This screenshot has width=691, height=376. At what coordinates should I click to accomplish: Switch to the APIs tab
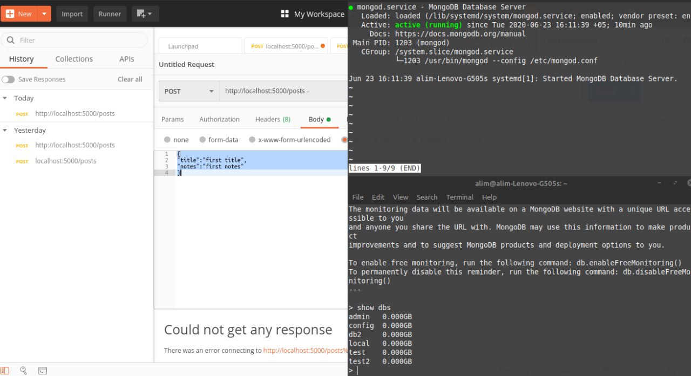127,59
